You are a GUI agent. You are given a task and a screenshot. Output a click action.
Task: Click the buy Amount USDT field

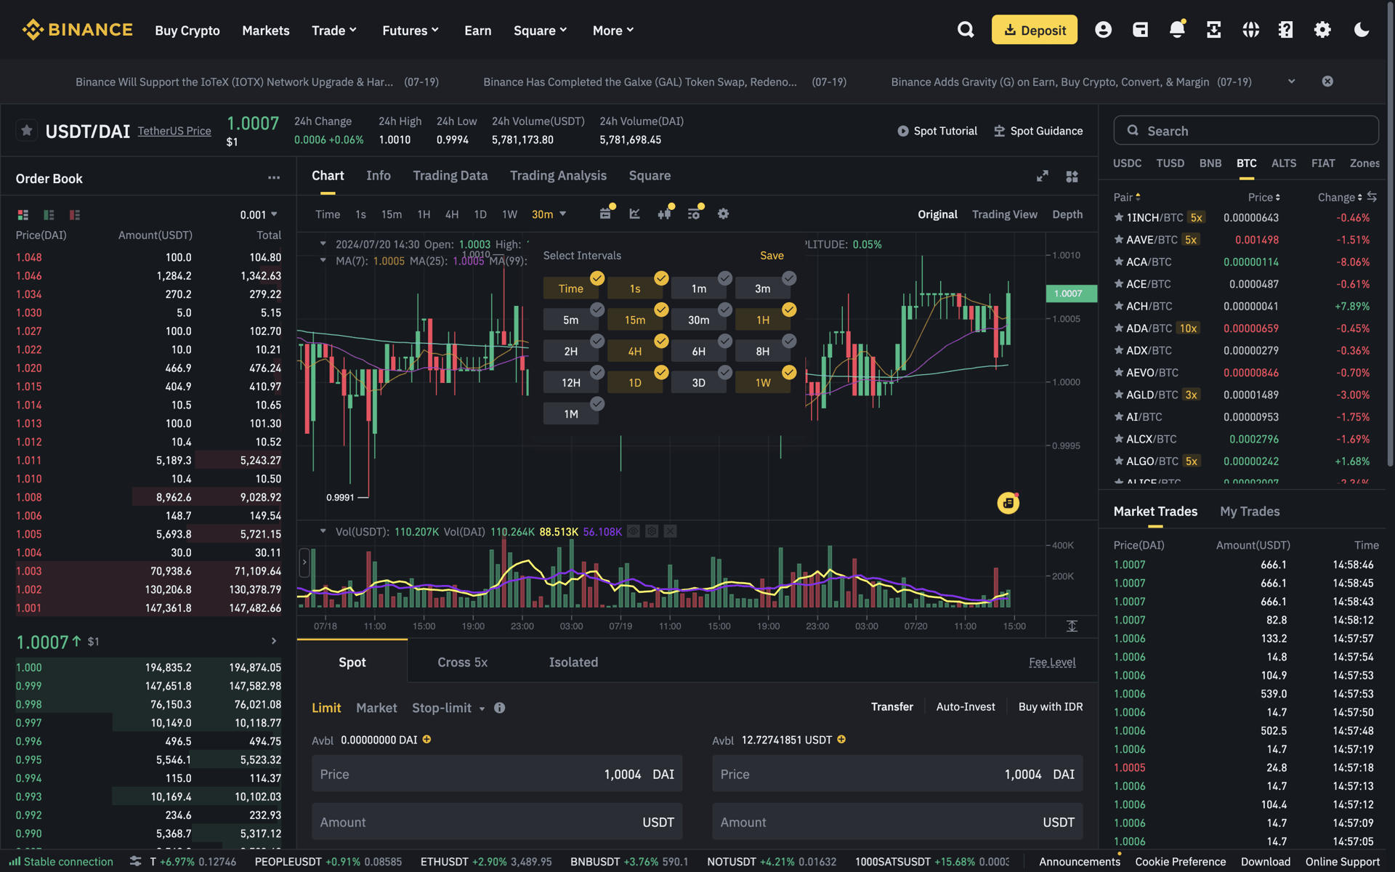497,822
